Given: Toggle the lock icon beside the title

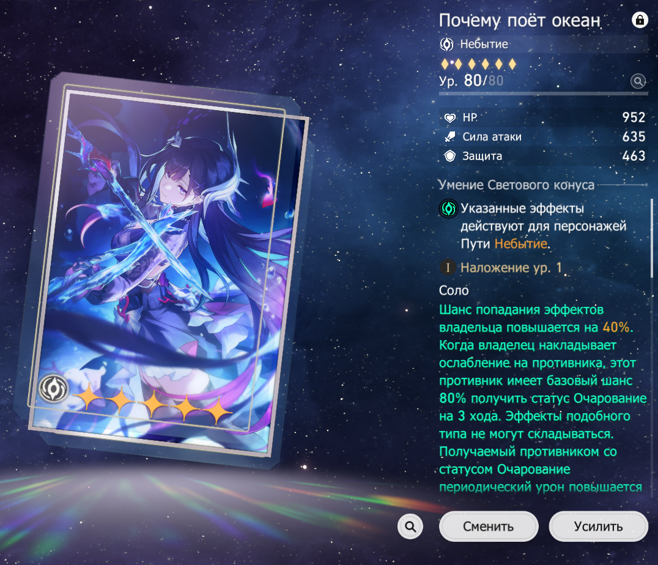Looking at the screenshot, I should pyautogui.click(x=640, y=20).
